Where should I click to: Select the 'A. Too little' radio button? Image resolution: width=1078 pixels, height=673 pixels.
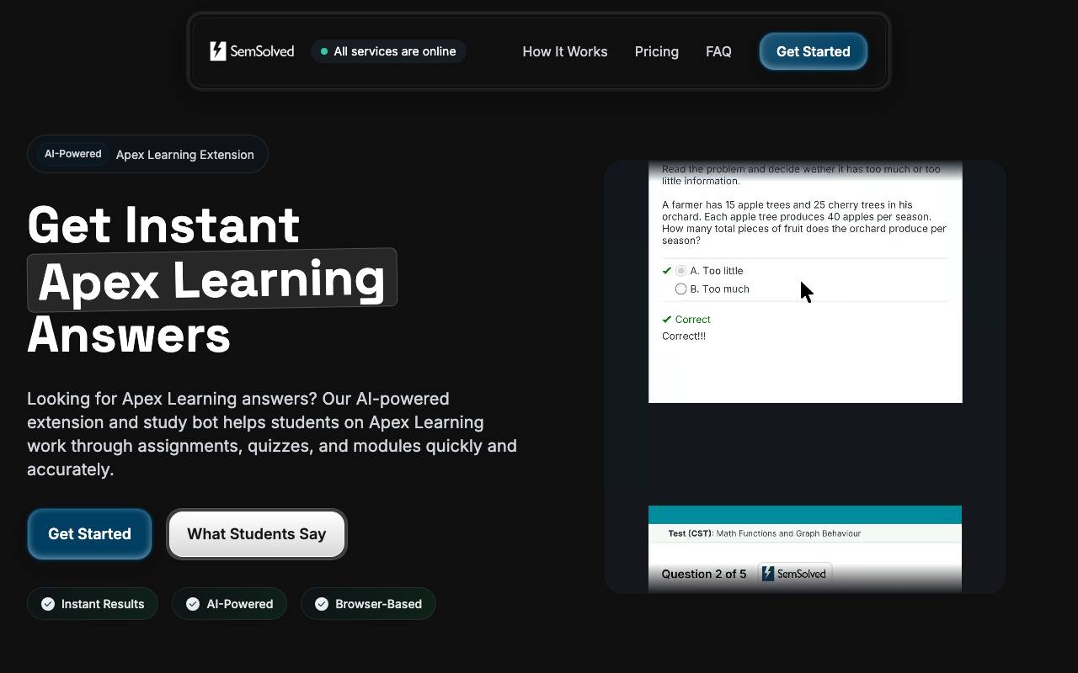click(680, 271)
